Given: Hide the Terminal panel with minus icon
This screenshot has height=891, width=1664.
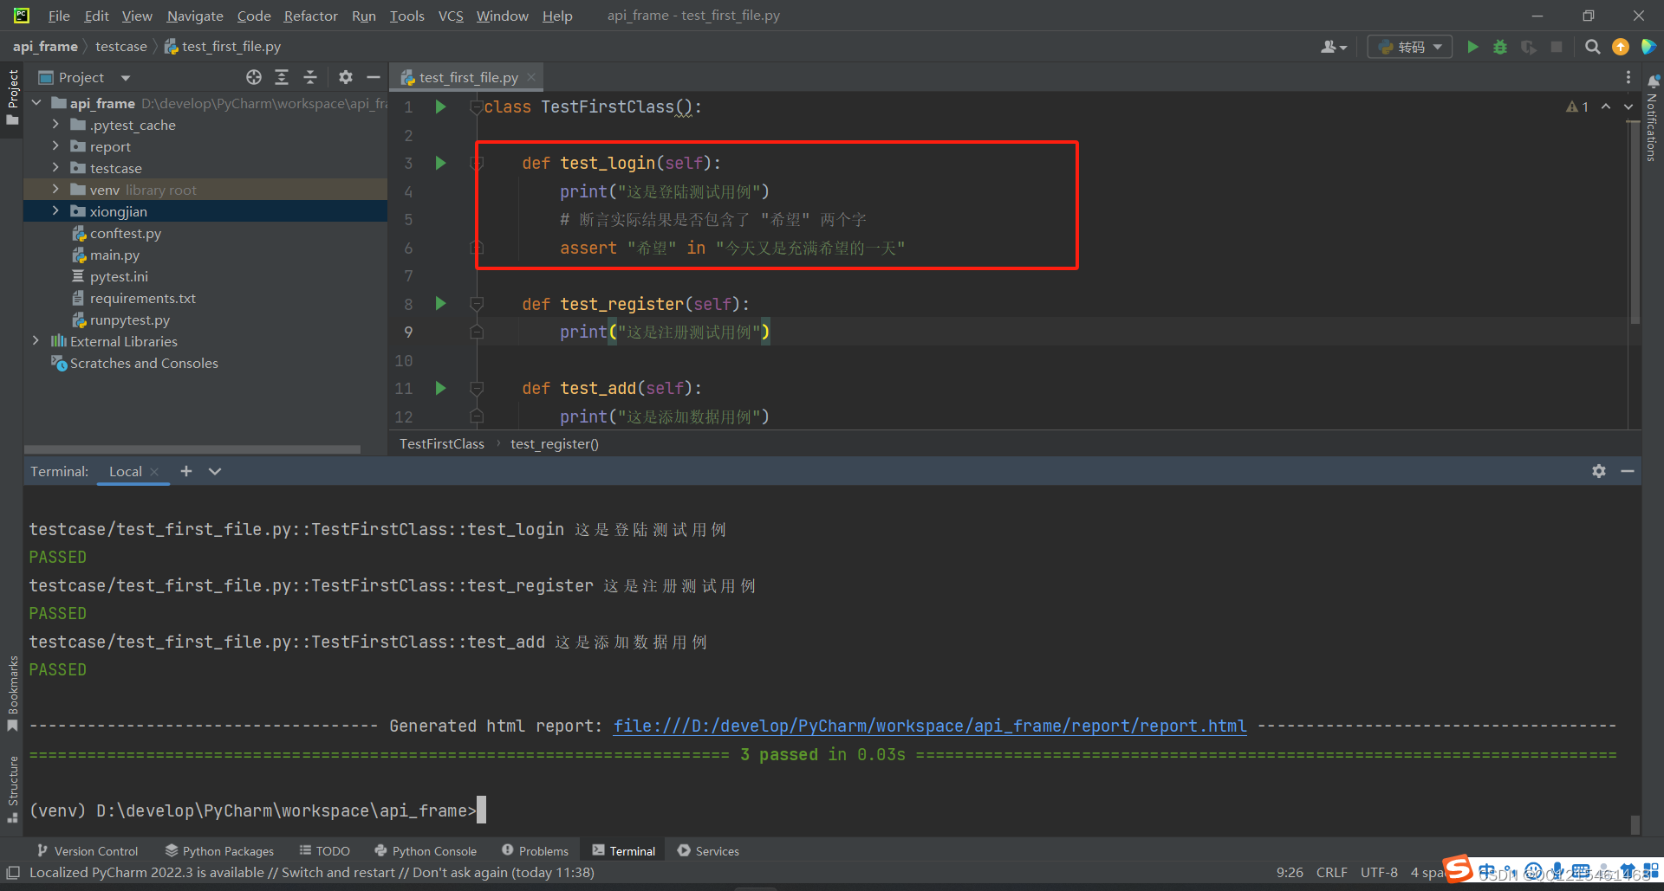Looking at the screenshot, I should 1628,471.
